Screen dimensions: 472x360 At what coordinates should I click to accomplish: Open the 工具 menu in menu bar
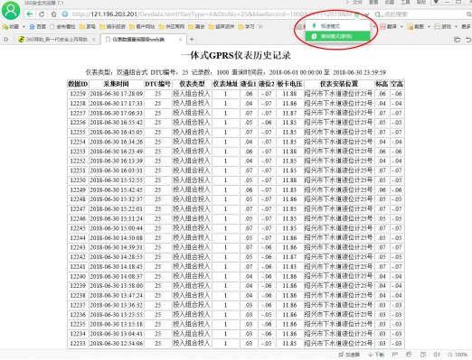tap(405, 3)
